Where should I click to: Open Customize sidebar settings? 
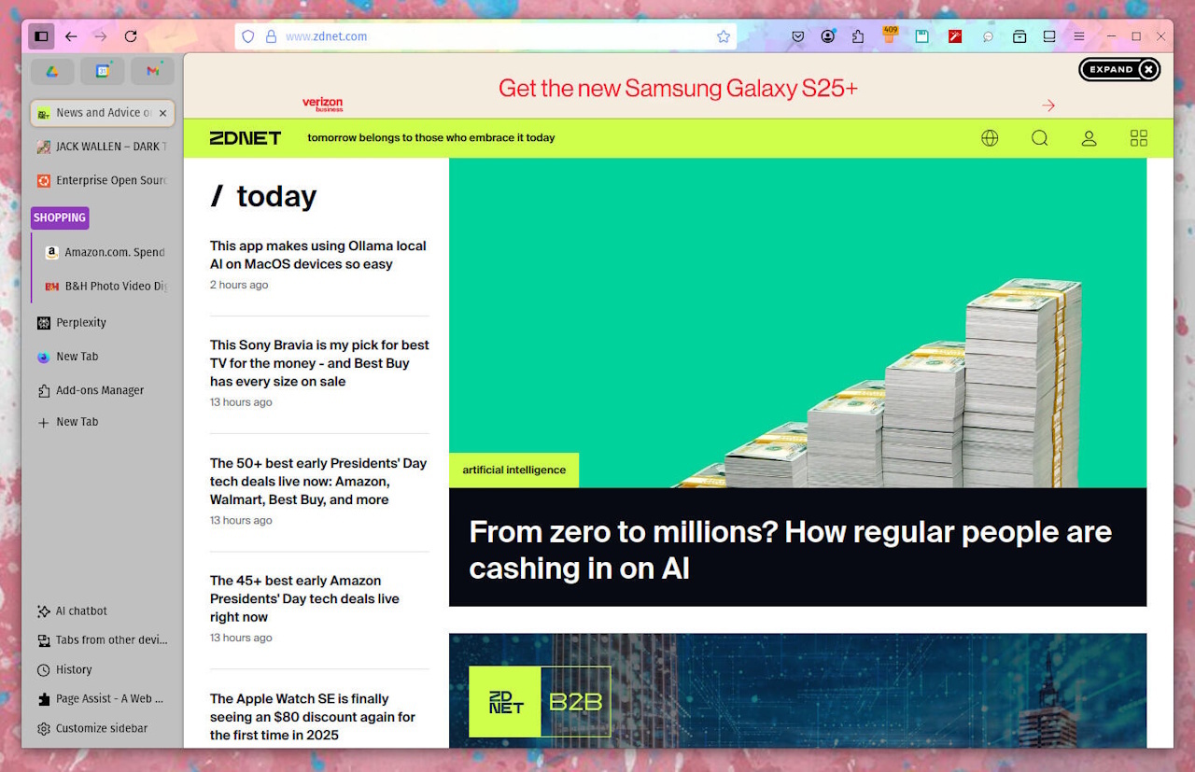(x=92, y=728)
